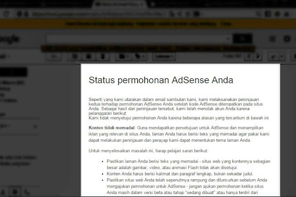Image resolution: width=296 pixels, height=197 pixels.
Task: Open the phone call icon at bottom
Action: click(x=27, y=192)
